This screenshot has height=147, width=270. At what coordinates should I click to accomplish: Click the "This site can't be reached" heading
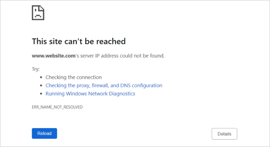click(79, 41)
